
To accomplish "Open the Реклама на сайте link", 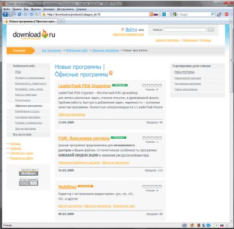I will (x=21, y=158).
